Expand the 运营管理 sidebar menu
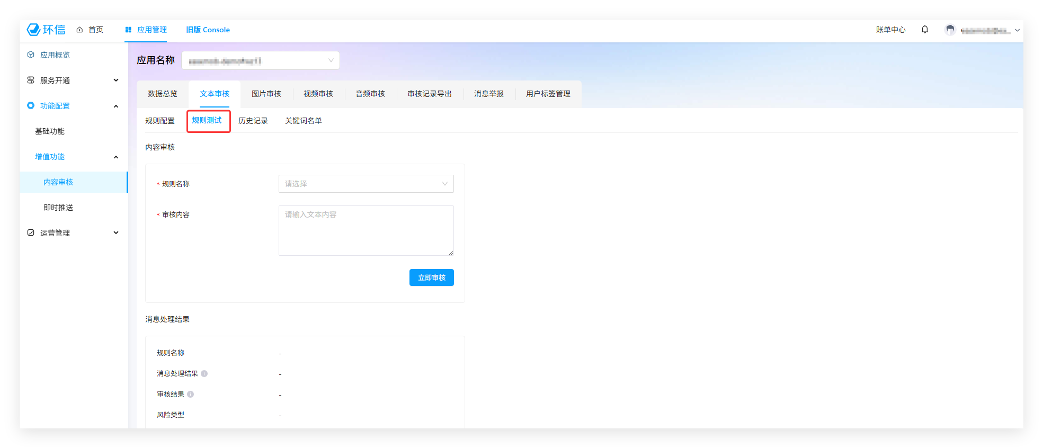Viewport: 1043px width, 448px height. coord(73,233)
